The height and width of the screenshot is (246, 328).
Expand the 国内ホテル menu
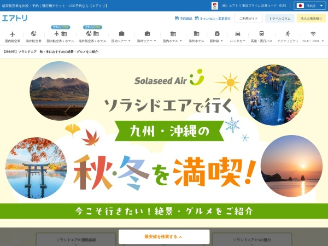181,41
